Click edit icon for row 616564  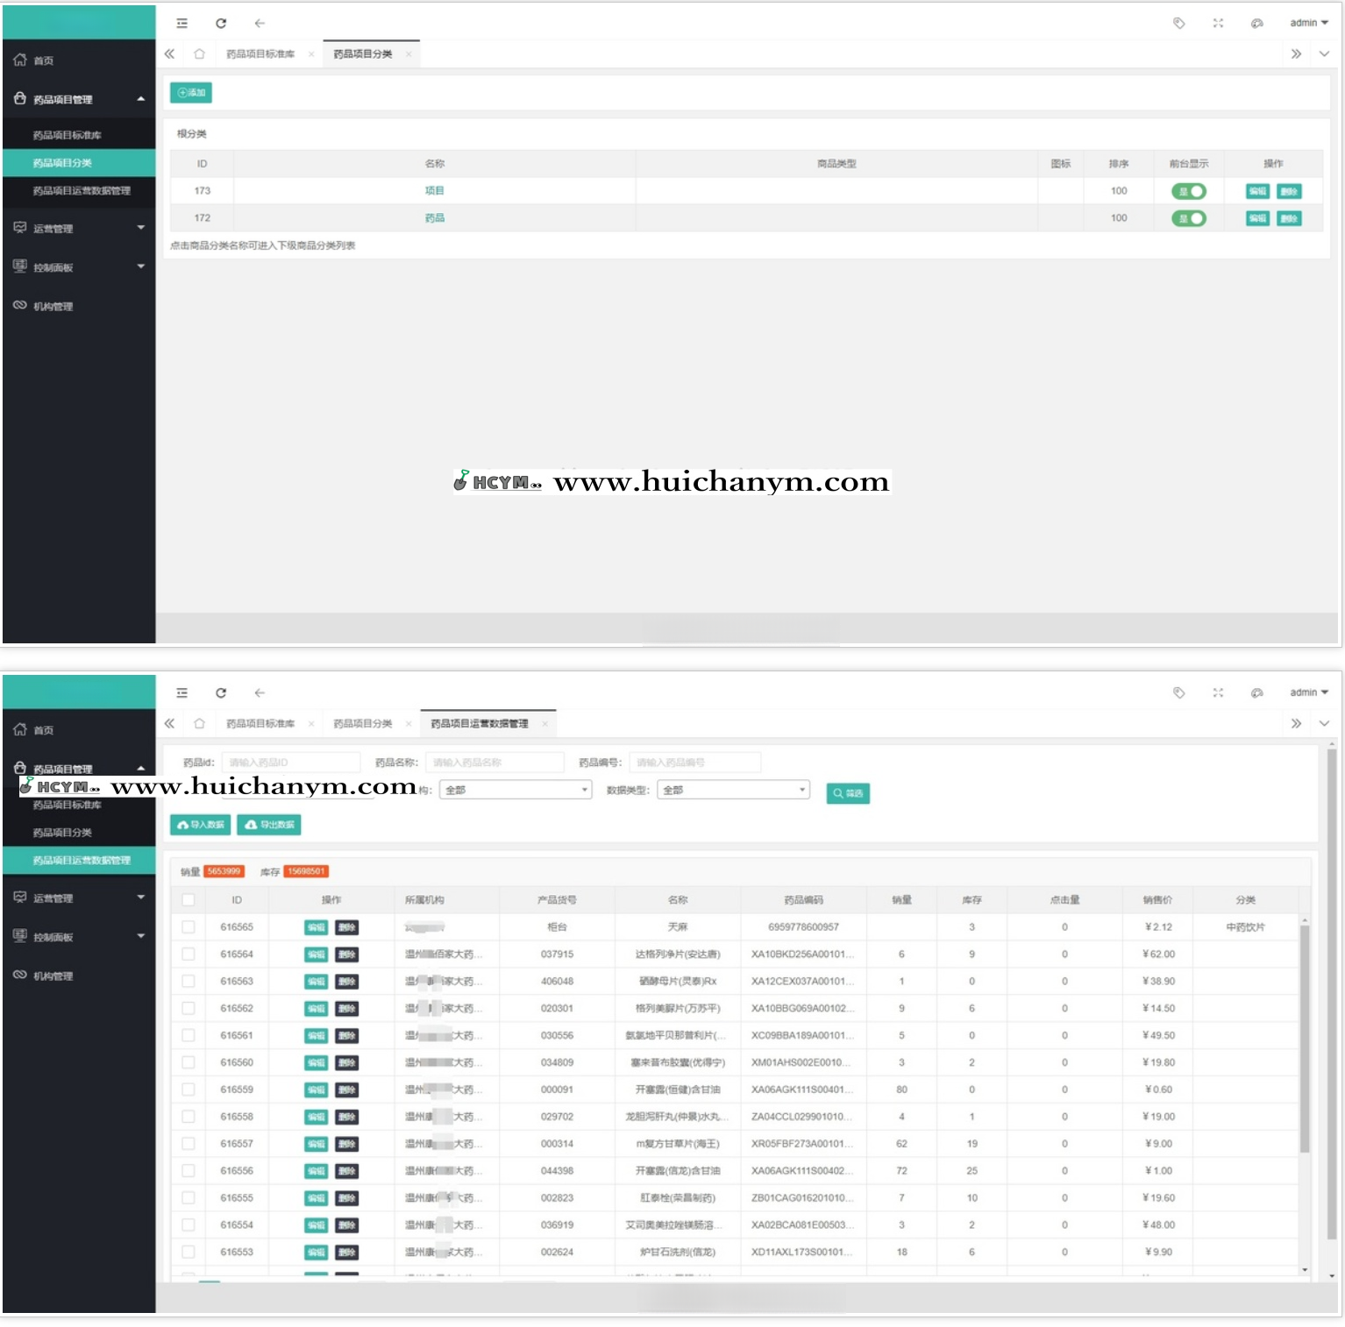[x=316, y=954]
